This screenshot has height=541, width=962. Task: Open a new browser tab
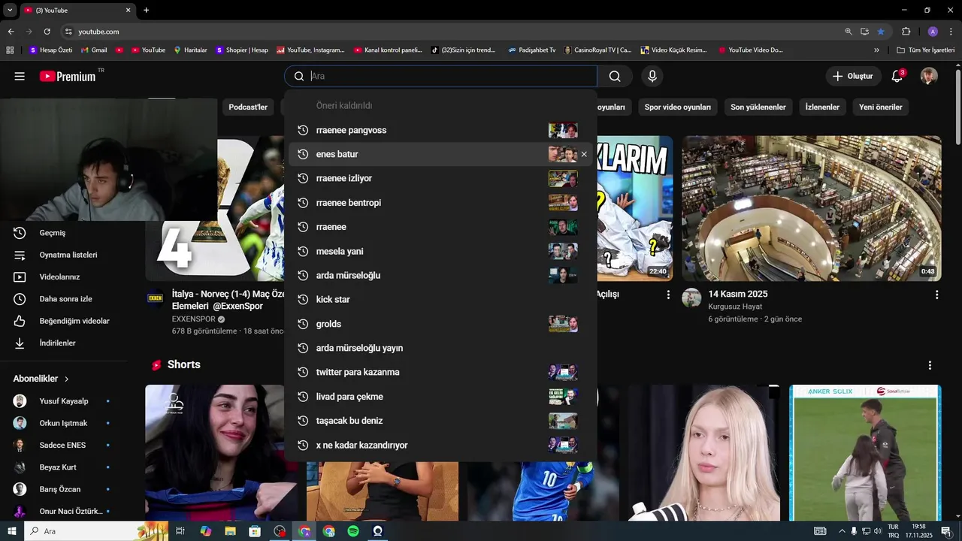146,11
